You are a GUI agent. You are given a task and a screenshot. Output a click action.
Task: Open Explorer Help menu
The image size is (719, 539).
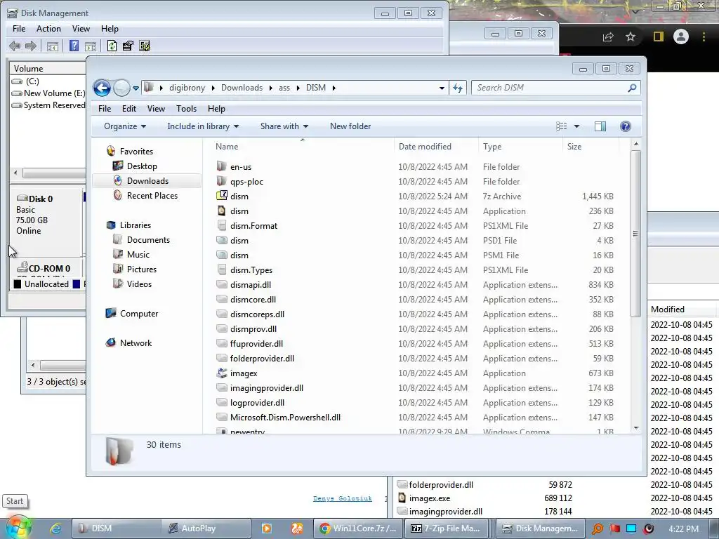point(216,109)
